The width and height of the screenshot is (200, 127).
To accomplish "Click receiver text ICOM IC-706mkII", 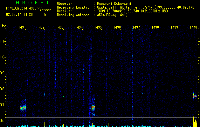I will [x=112, y=11].
